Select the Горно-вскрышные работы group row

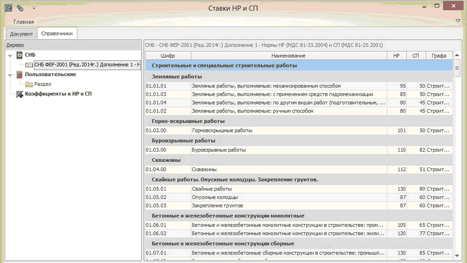tap(299, 121)
